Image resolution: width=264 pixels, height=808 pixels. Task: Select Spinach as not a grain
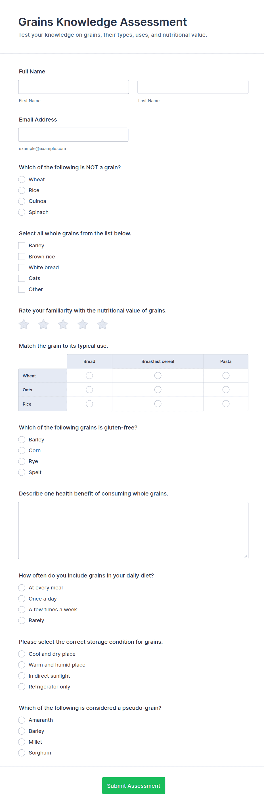pyautogui.click(x=22, y=212)
